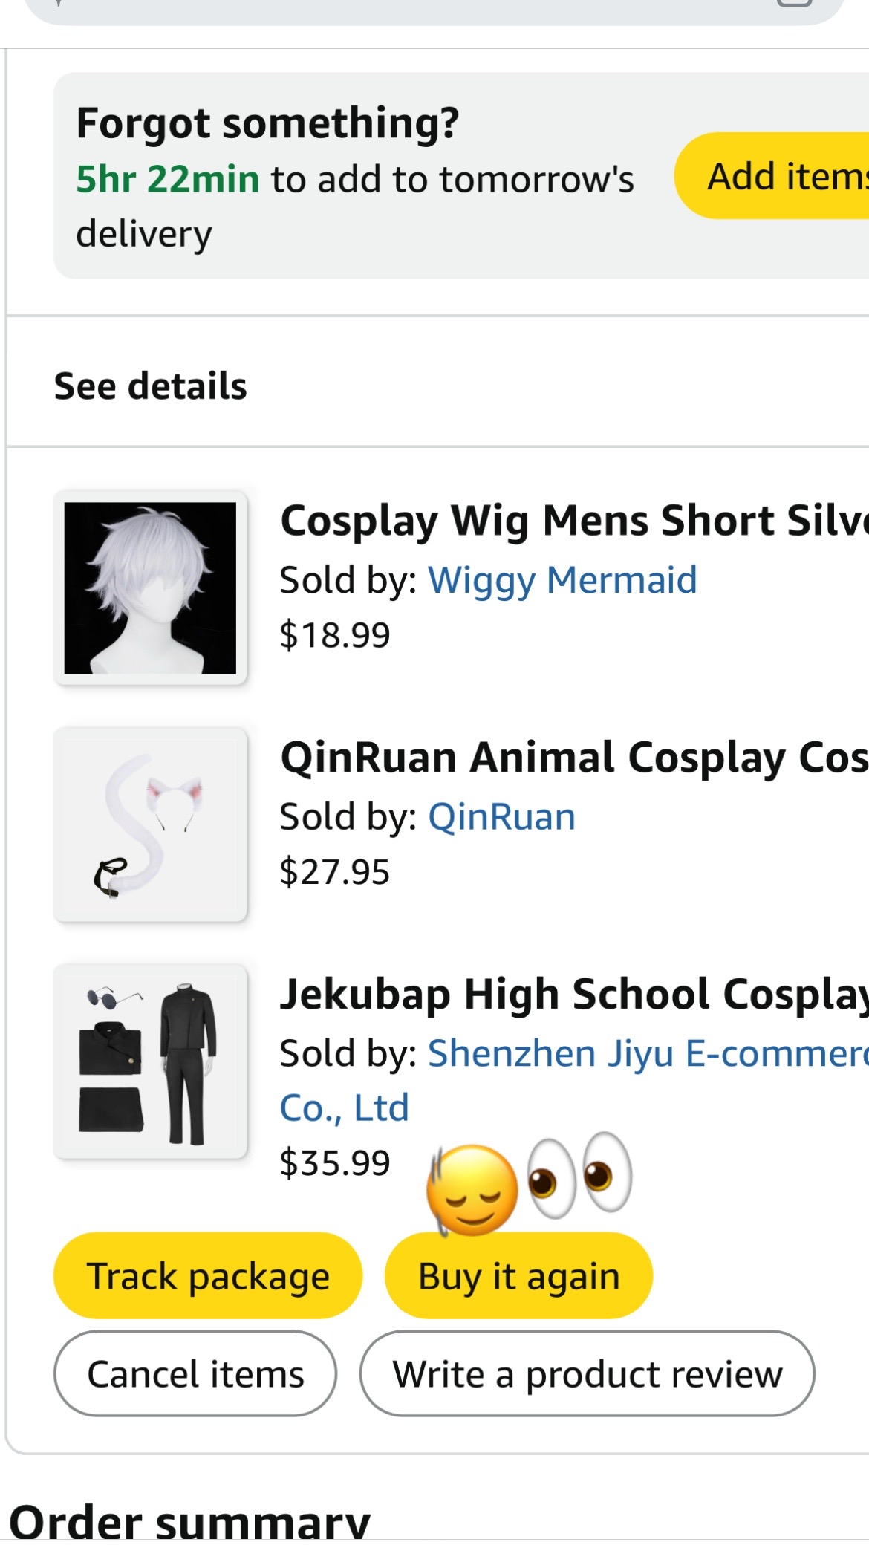Open the cat ears and tail thumbnail

[150, 824]
